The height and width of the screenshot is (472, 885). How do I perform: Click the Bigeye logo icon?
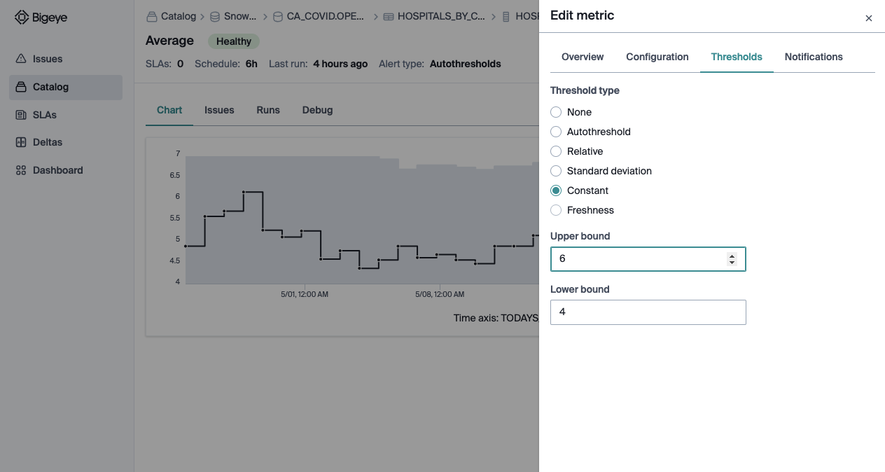click(22, 18)
